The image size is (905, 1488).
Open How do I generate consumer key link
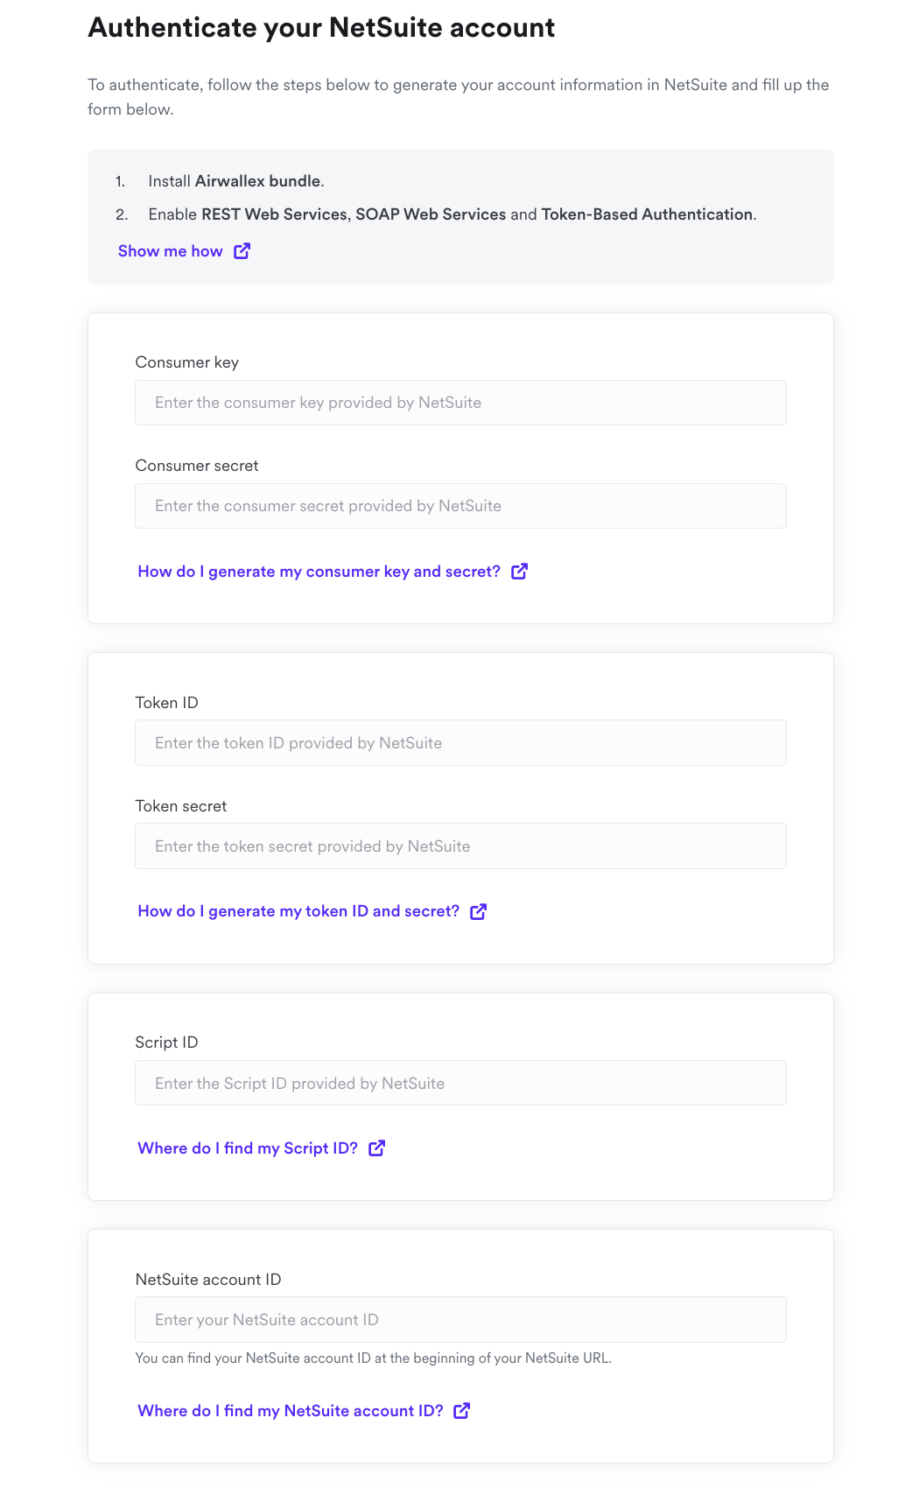click(x=319, y=572)
